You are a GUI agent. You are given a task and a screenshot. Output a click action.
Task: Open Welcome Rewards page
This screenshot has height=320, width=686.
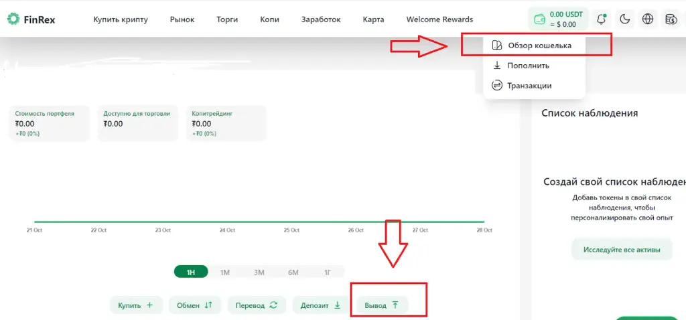coord(439,19)
